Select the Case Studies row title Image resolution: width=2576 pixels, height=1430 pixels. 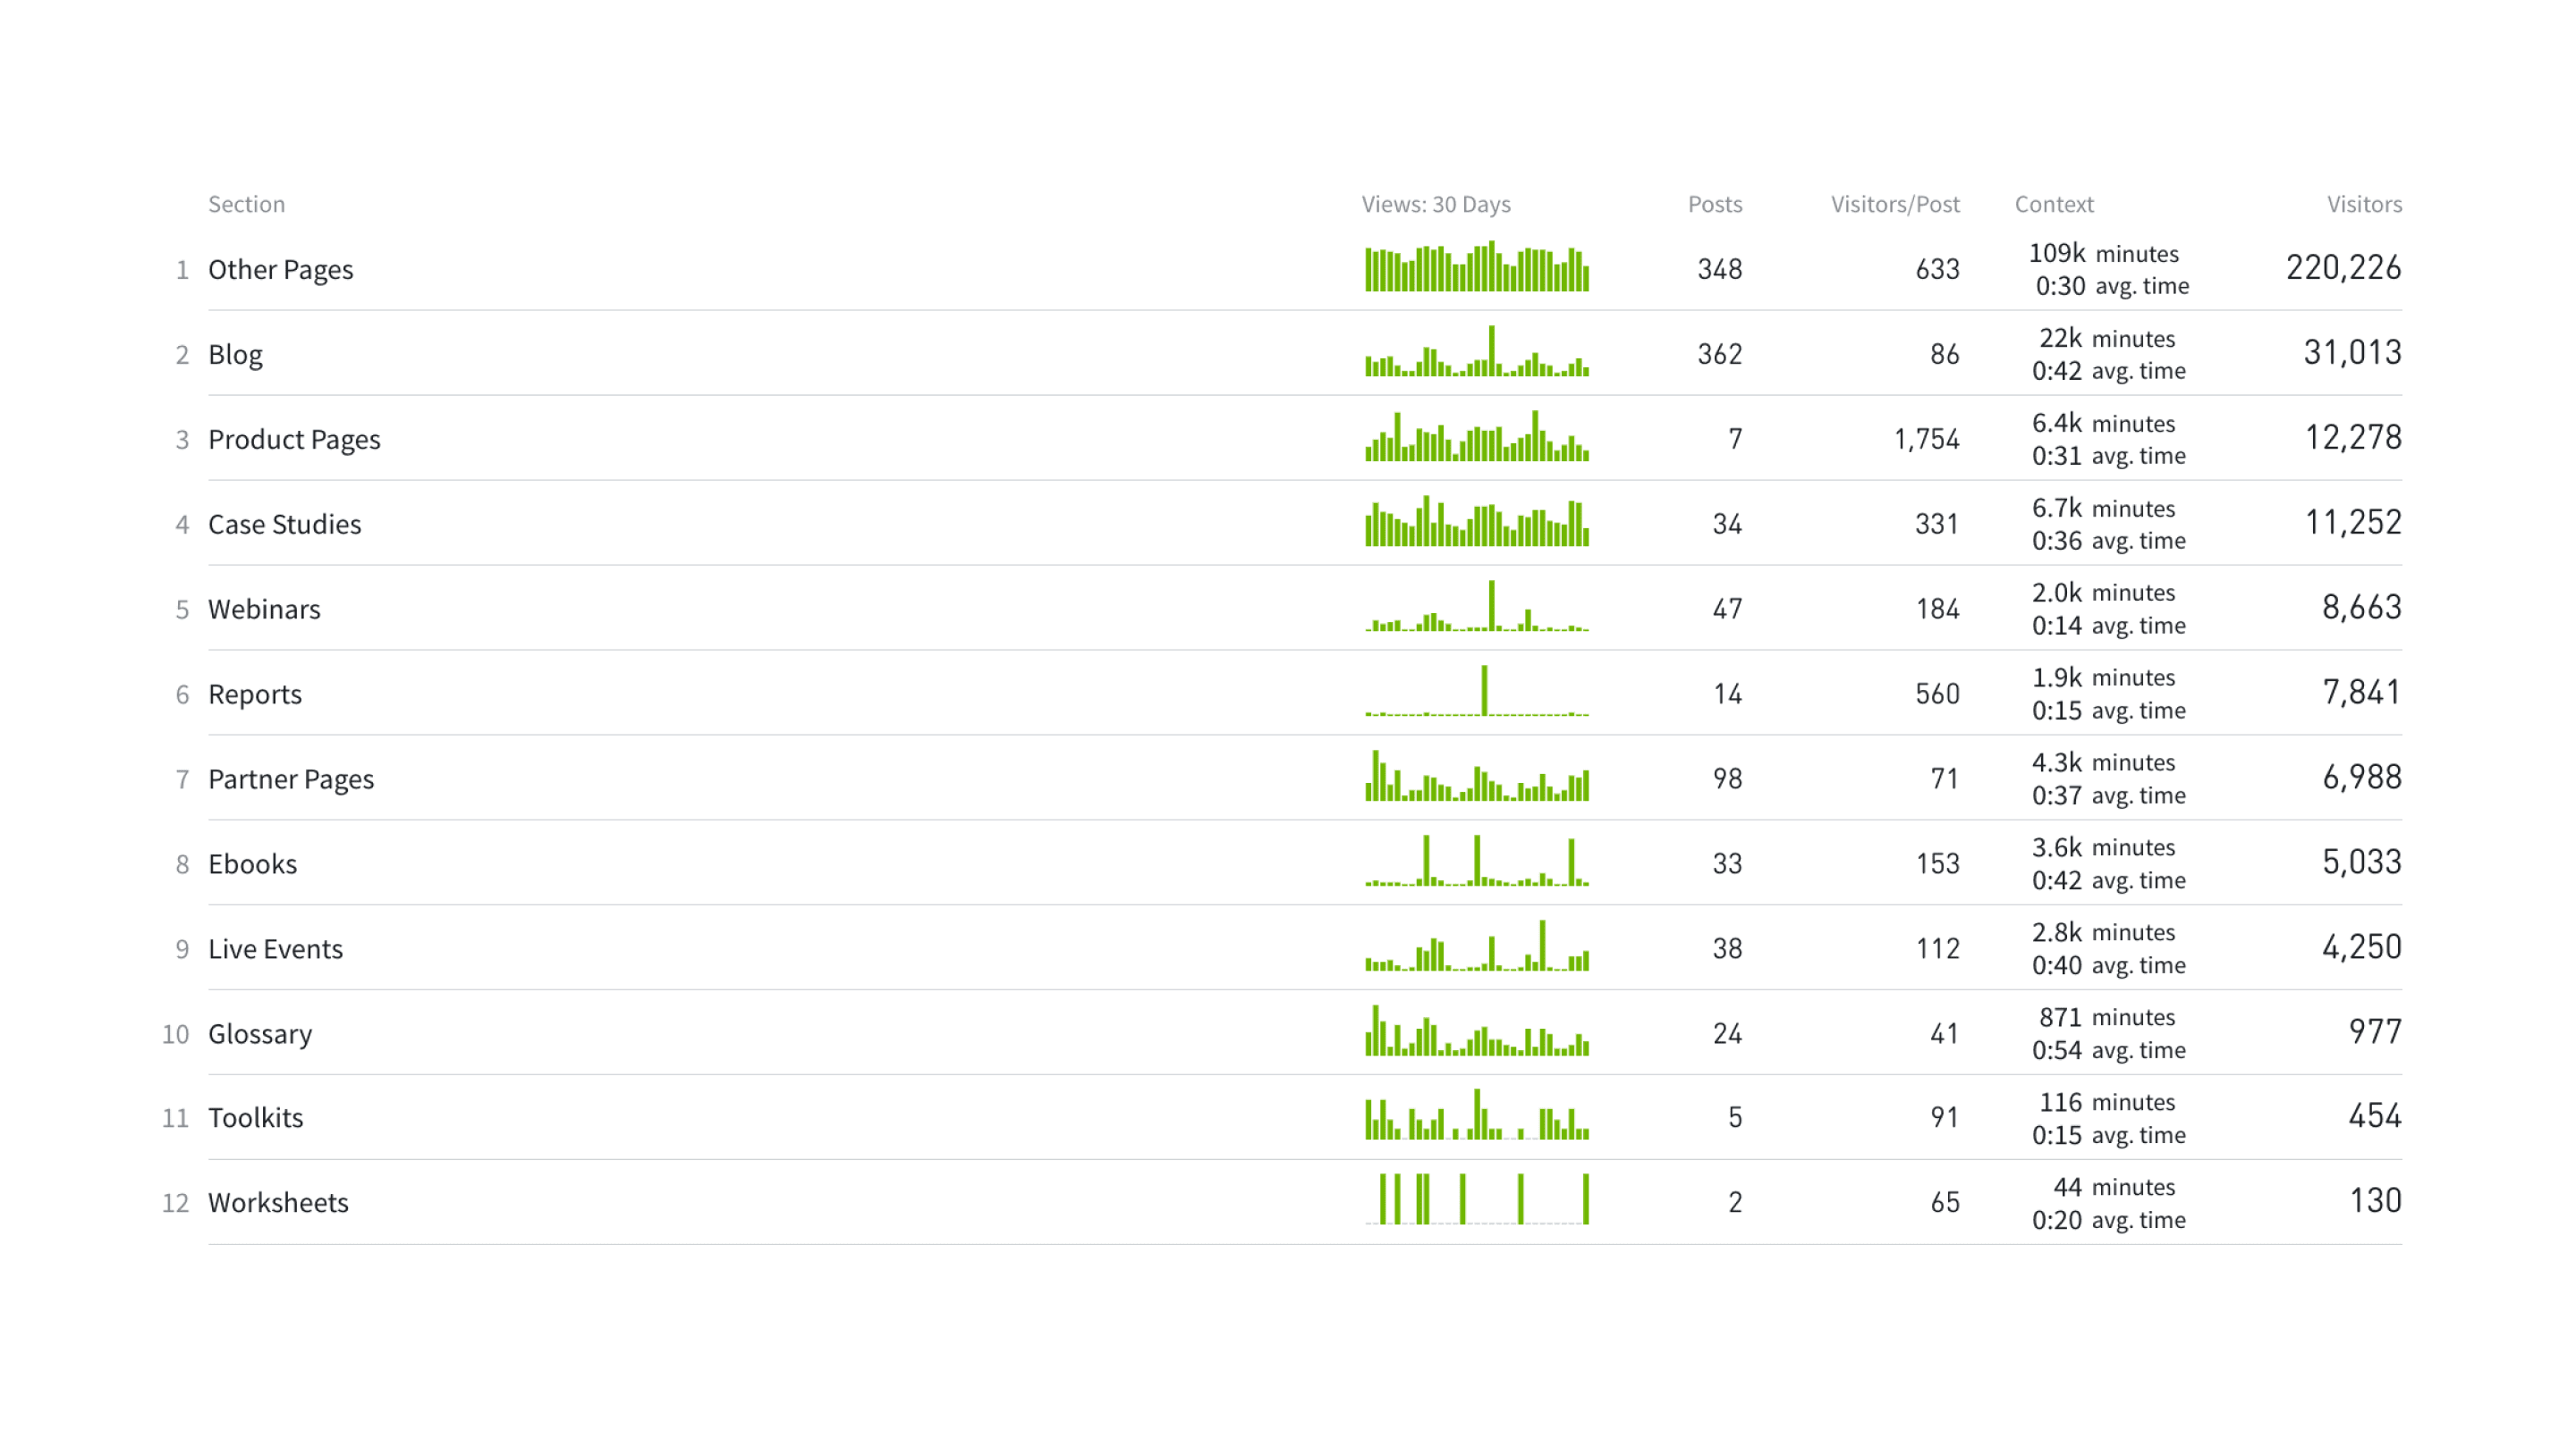[x=284, y=525]
